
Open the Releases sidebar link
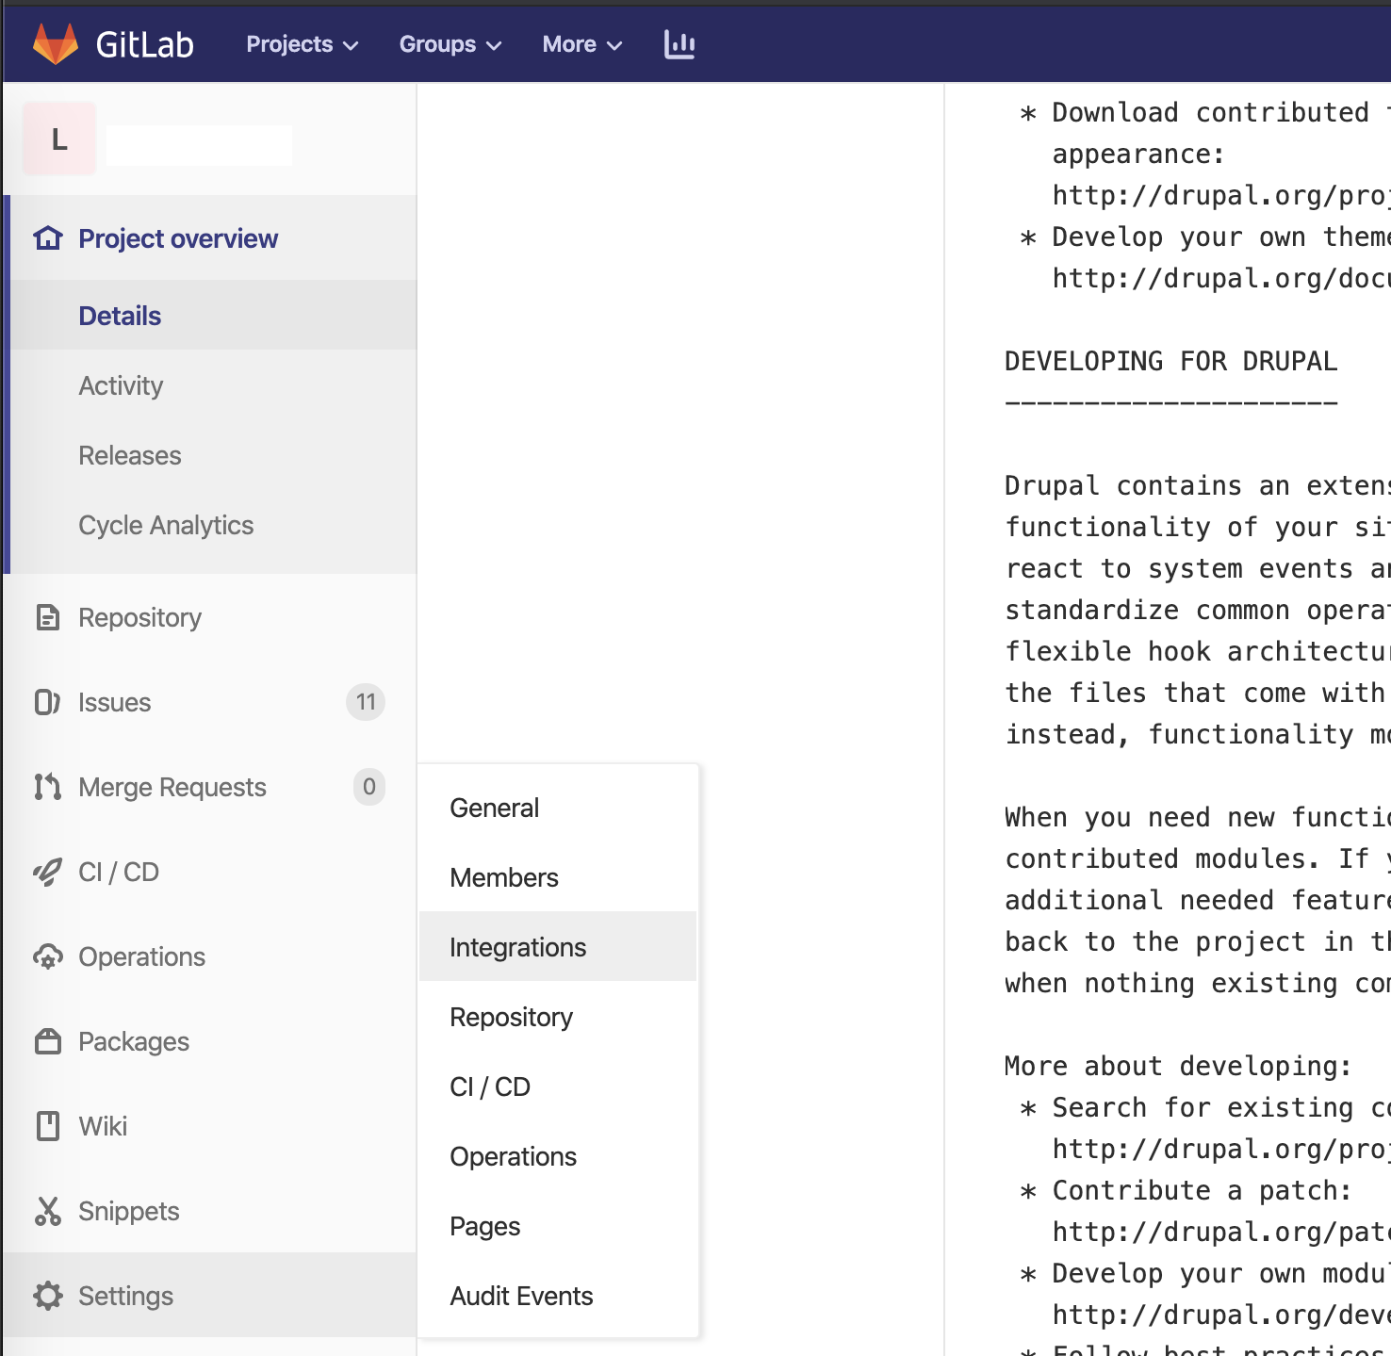[x=130, y=455]
